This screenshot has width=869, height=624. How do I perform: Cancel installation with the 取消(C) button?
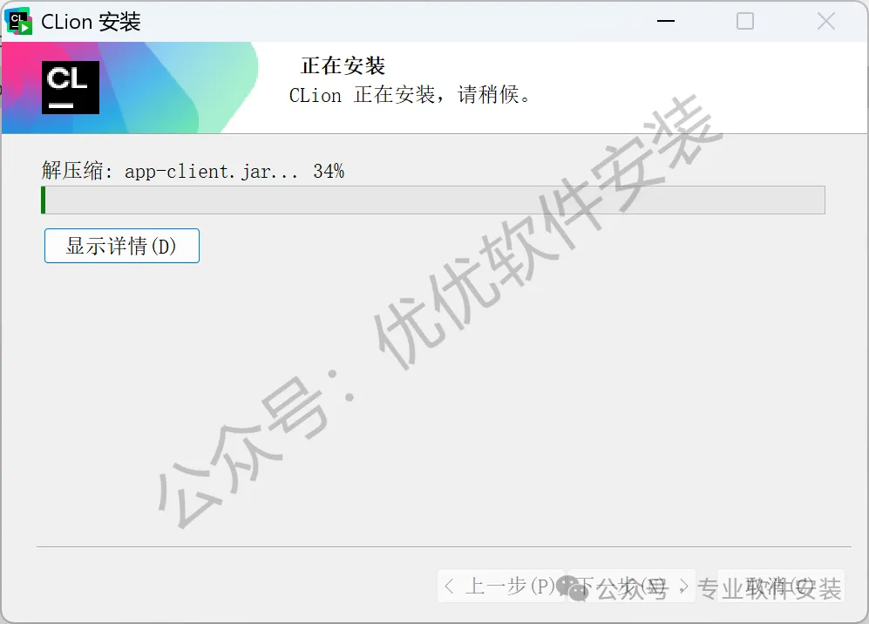781,586
